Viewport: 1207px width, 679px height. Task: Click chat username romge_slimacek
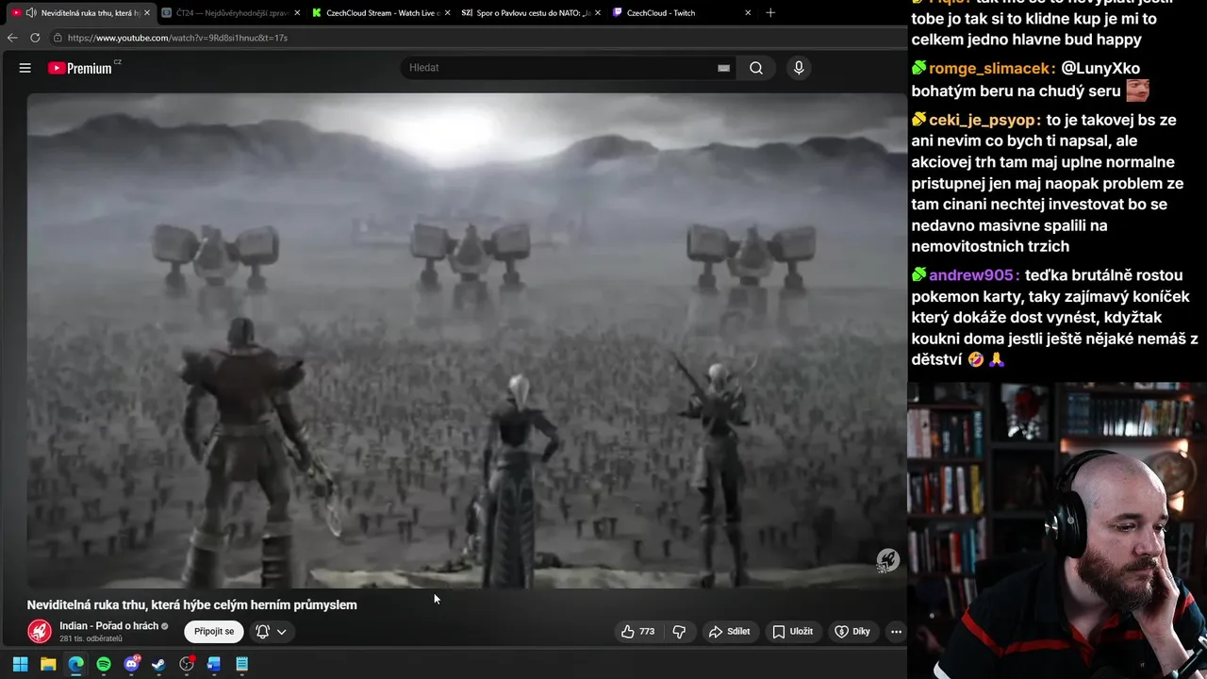pyautogui.click(x=991, y=69)
